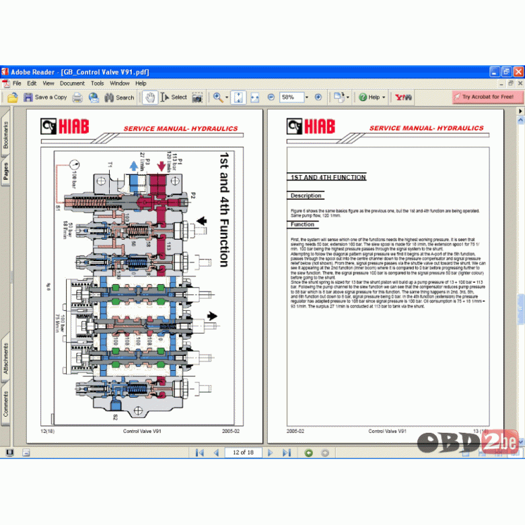Image resolution: width=525 pixels, height=525 pixels.
Task: Click the Yahoo search toolbar icon
Action: [x=403, y=97]
